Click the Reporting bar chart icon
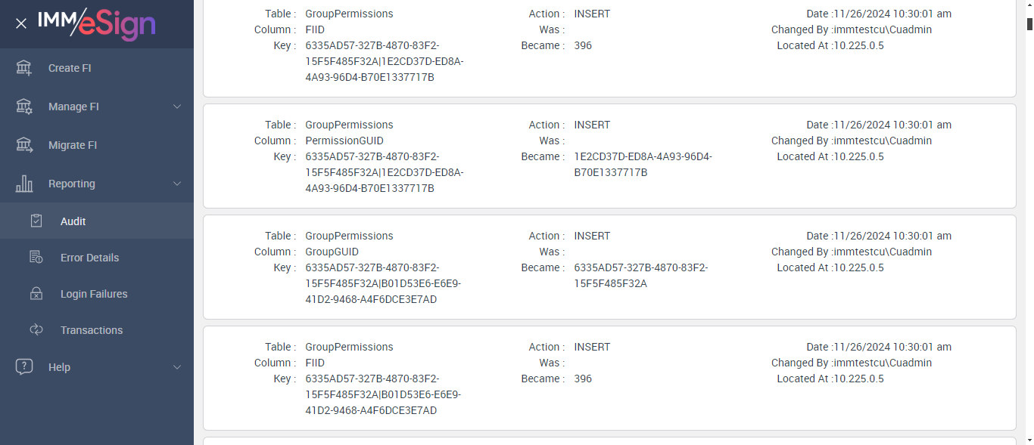 [x=24, y=184]
